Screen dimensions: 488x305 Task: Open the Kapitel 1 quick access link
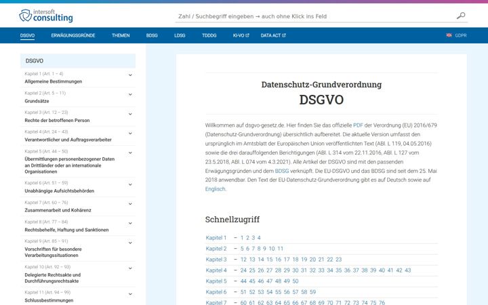tap(216, 238)
